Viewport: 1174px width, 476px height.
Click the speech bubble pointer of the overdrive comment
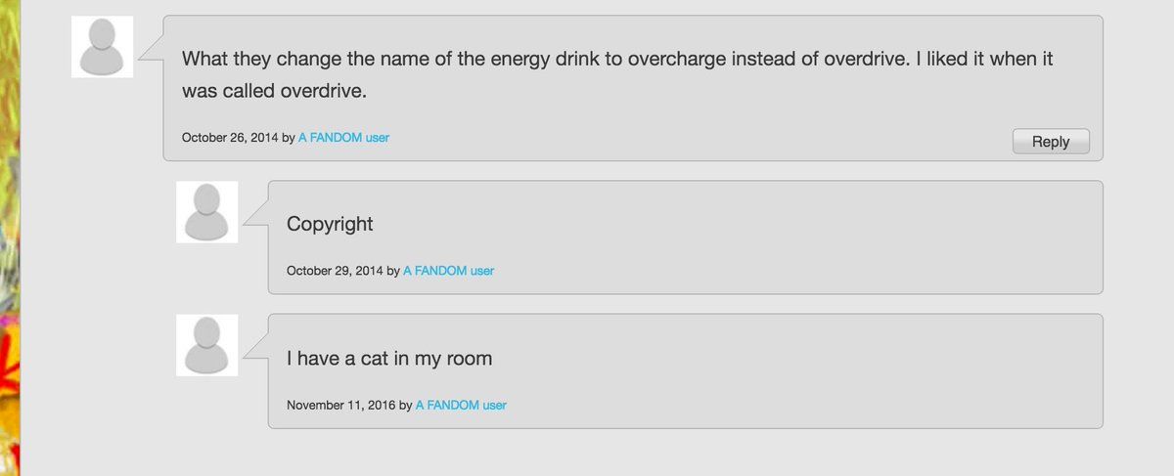pyautogui.click(x=150, y=52)
